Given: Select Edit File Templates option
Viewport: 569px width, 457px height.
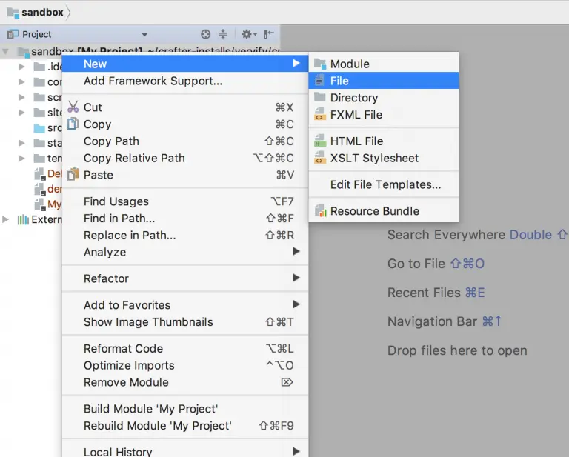Looking at the screenshot, I should point(385,184).
